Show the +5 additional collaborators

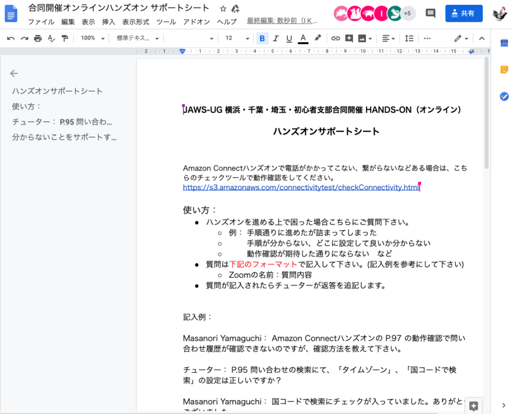(x=407, y=13)
